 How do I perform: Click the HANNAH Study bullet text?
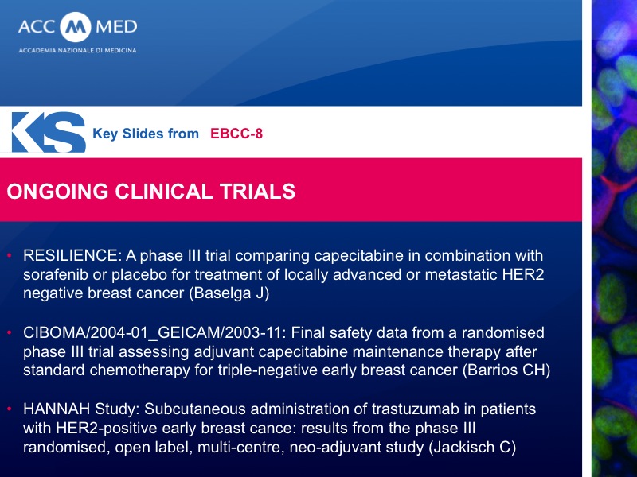point(279,428)
